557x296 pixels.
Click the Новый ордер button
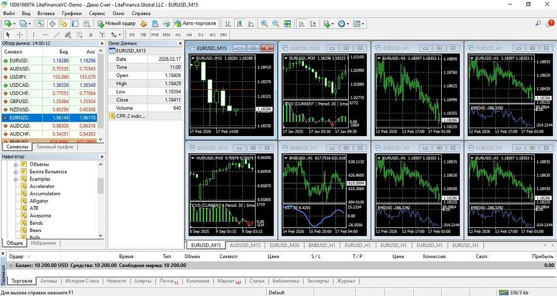tap(116, 23)
